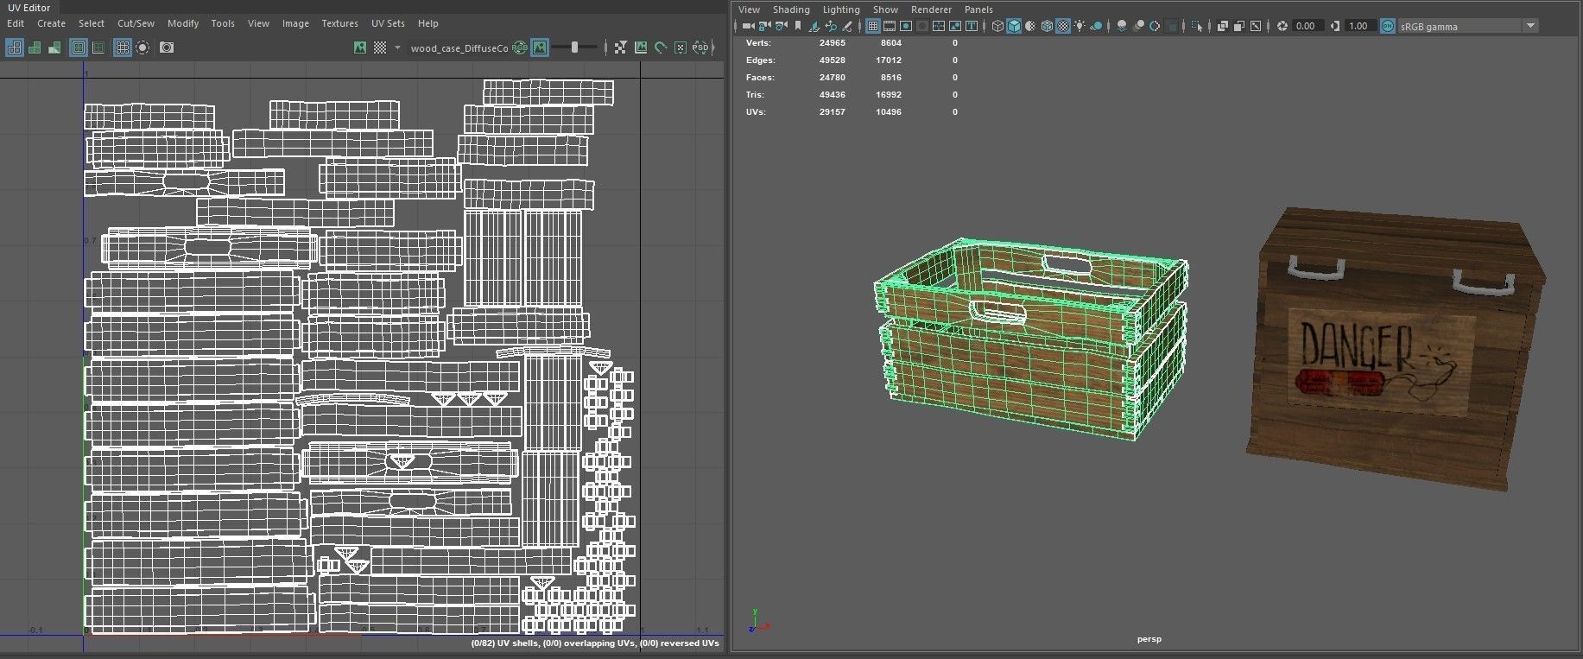1583x659 pixels.
Task: Toggle field chart icon in viewport toolbar
Action: click(x=938, y=26)
